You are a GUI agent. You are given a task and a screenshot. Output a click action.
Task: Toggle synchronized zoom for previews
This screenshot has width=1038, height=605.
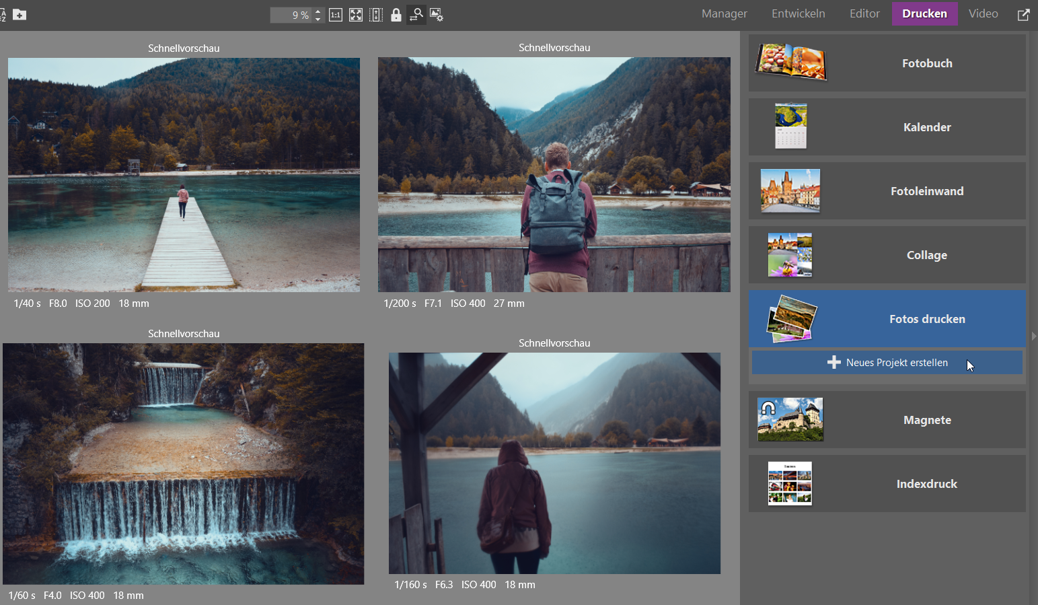click(x=416, y=14)
